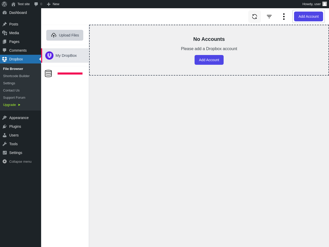This screenshot has width=329, height=247.
Task: Open the Tools menu
Action: (21, 144)
